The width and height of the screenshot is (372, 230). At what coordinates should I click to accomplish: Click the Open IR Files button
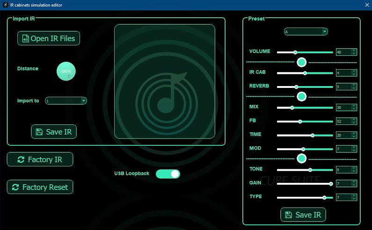point(49,38)
